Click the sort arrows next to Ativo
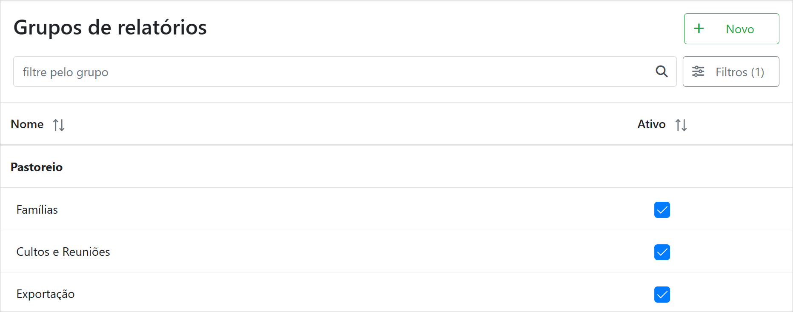This screenshot has height=312, width=793. pos(681,125)
